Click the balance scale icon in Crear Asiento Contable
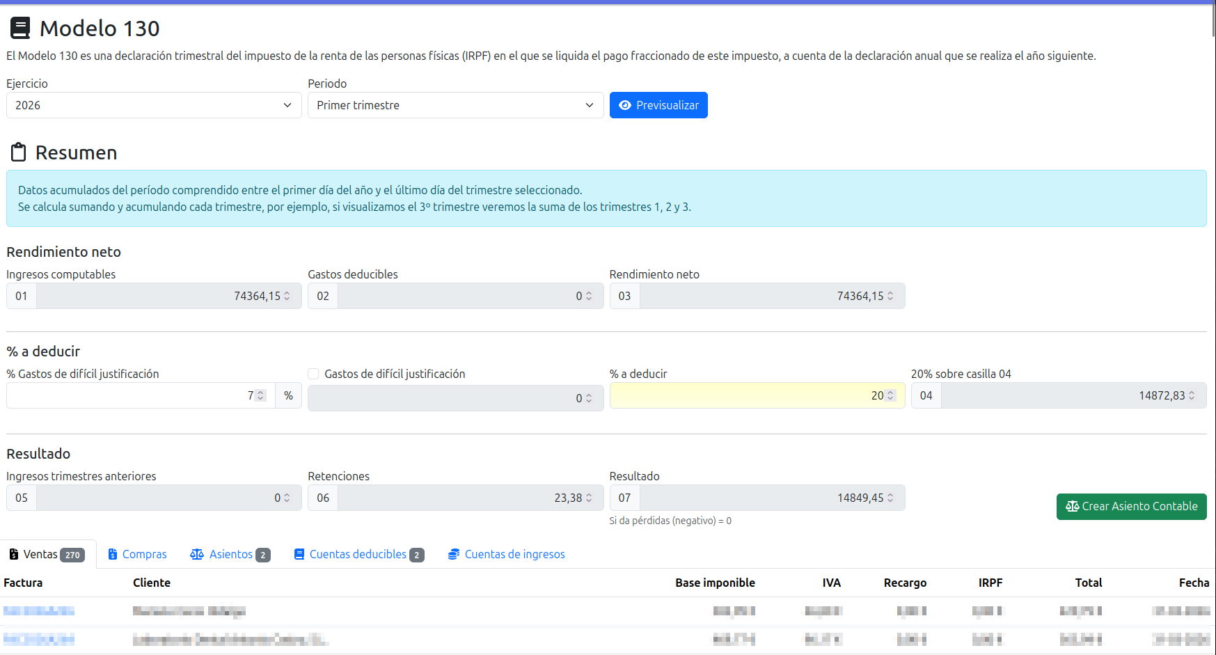Viewport: 1216px width, 655px height. [x=1072, y=506]
